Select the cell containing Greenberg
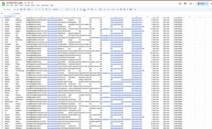The width and height of the screenshot is (212, 129). [x=20, y=40]
